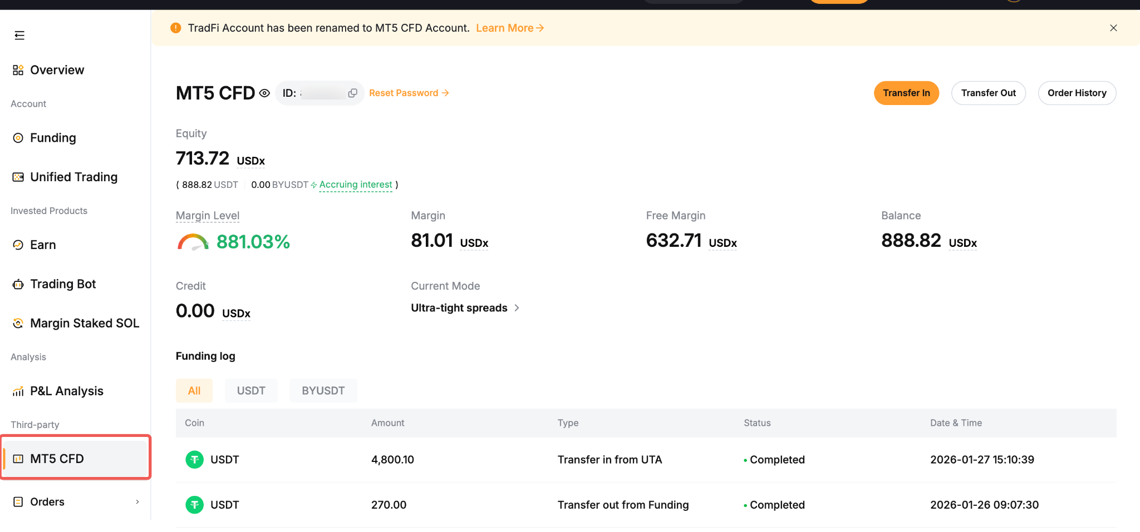Switch to the BYUSDT funding tab
1140x532 pixels.
coord(323,391)
